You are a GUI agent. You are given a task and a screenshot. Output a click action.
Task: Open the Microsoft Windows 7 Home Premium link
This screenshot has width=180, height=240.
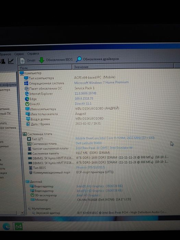pyautogui.click(x=101, y=83)
